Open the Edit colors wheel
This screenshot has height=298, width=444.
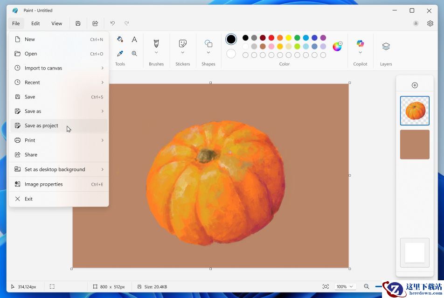337,46
